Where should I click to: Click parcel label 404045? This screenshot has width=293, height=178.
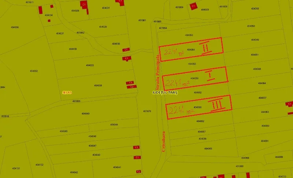[x=63, y=131]
